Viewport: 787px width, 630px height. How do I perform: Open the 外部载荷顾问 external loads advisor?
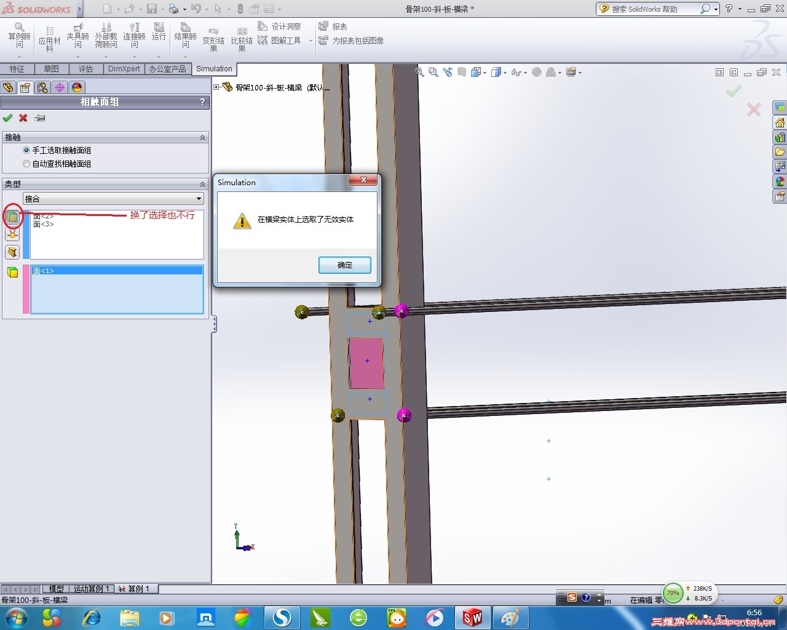[x=106, y=36]
